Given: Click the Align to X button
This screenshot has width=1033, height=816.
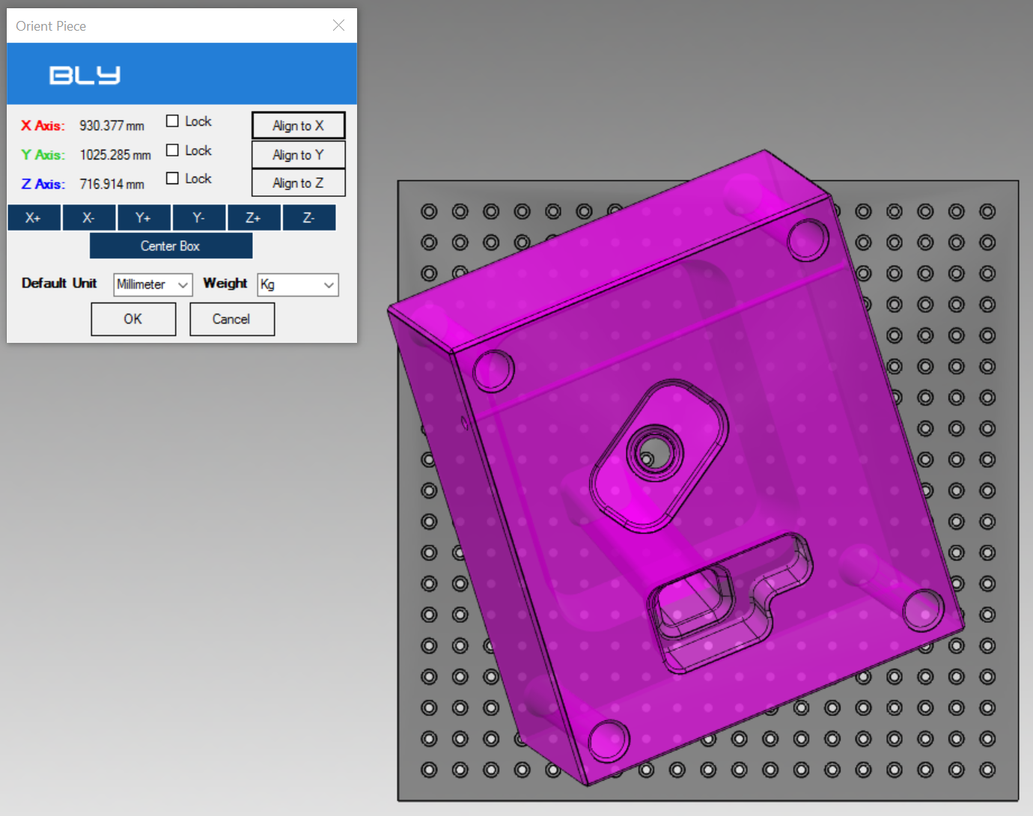Looking at the screenshot, I should tap(298, 126).
